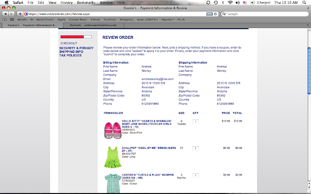The width and height of the screenshot is (311, 194).
Task: Click the scrollbar down arrow
Action: pyautogui.click(x=309, y=187)
